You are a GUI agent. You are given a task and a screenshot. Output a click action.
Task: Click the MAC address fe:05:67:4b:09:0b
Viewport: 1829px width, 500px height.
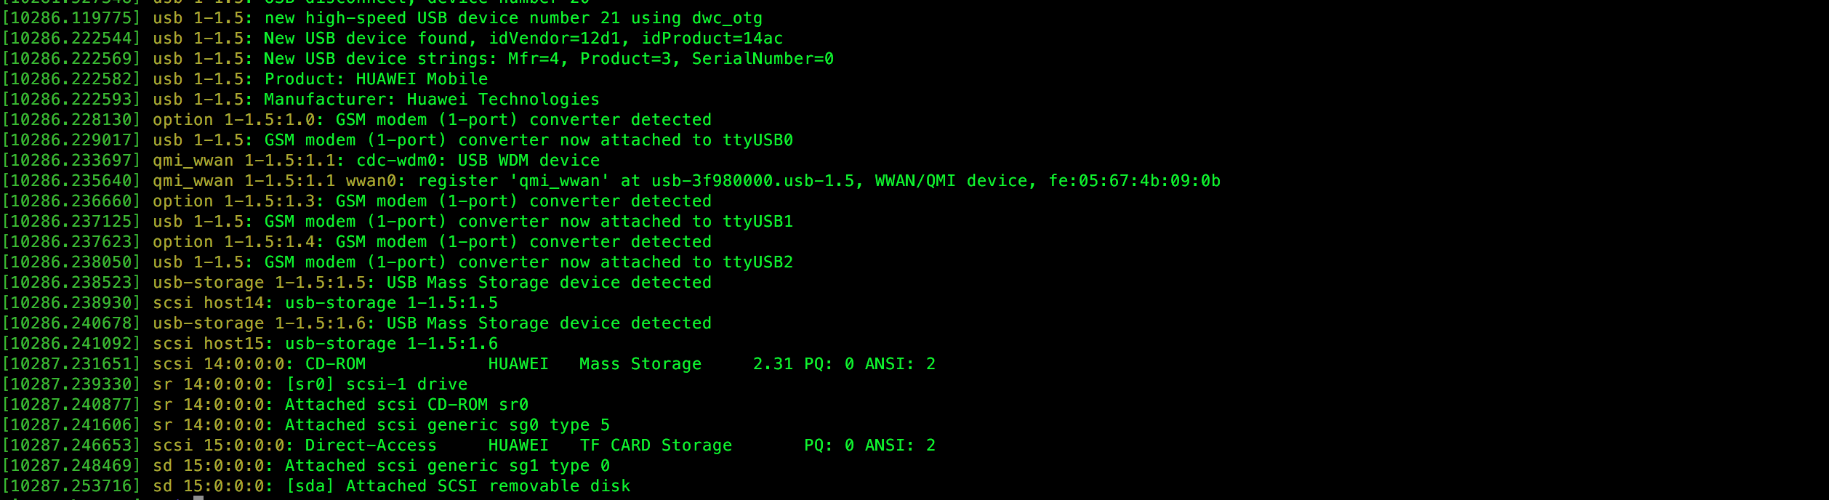pos(1134,180)
